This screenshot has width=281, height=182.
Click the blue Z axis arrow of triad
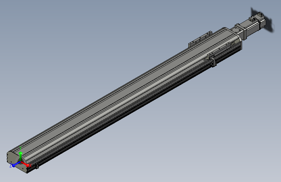coord(16,164)
